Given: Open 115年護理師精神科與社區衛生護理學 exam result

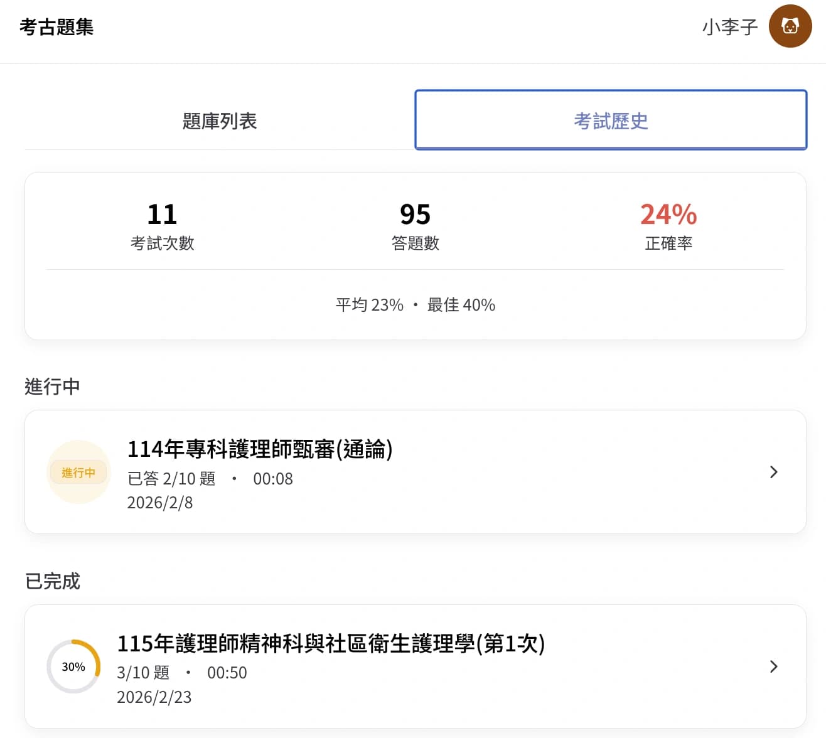Looking at the screenshot, I should point(331,644).
